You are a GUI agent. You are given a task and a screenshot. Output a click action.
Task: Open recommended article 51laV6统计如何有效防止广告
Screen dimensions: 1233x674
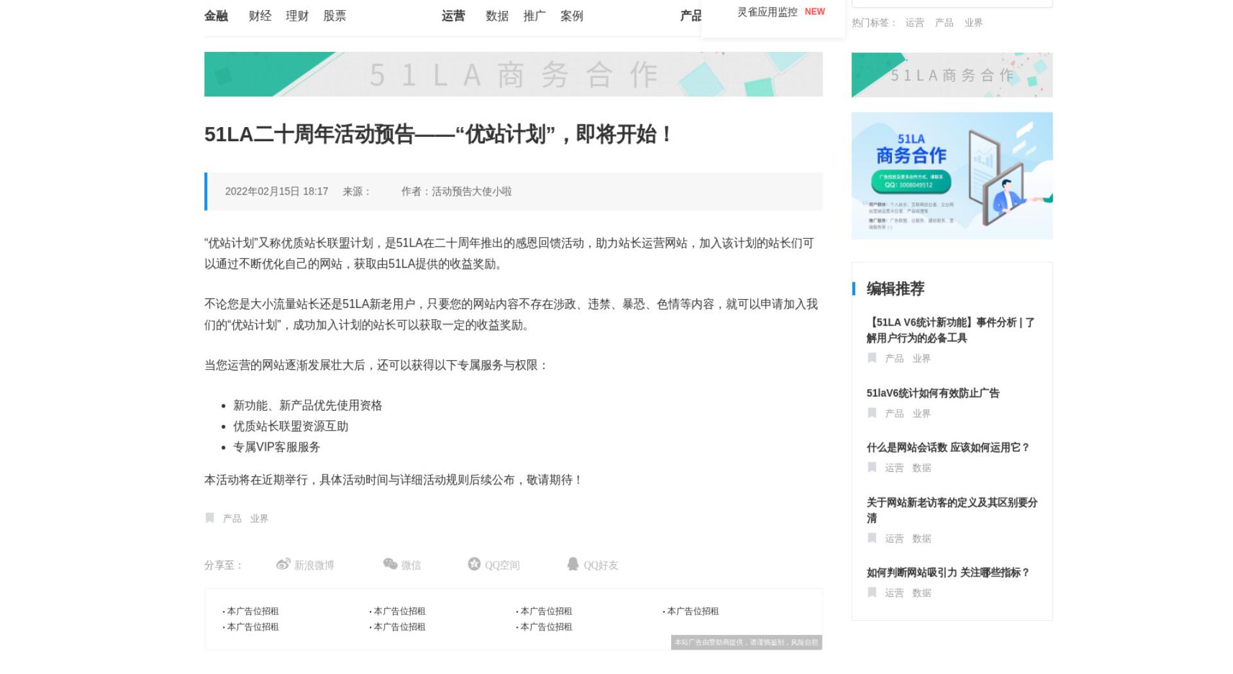933,393
